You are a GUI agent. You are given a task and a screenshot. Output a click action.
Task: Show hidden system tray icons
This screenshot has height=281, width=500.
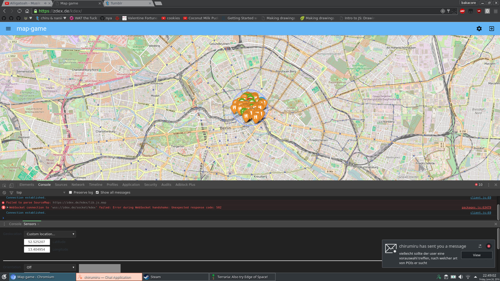(476, 277)
